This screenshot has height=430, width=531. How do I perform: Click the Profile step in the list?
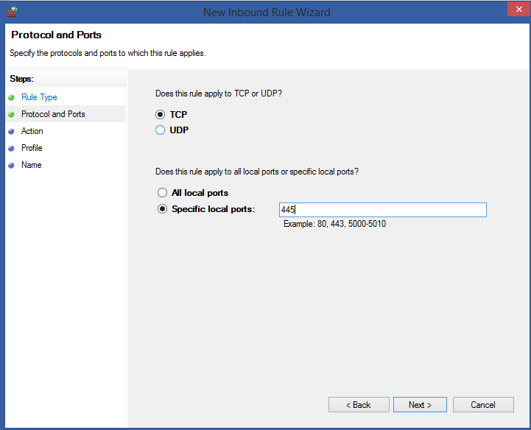coord(32,148)
